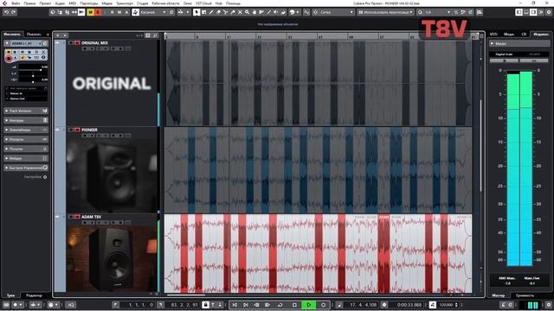Toggle global Solo state S button
Viewport: 554px width, 311px height.
pos(98,12)
